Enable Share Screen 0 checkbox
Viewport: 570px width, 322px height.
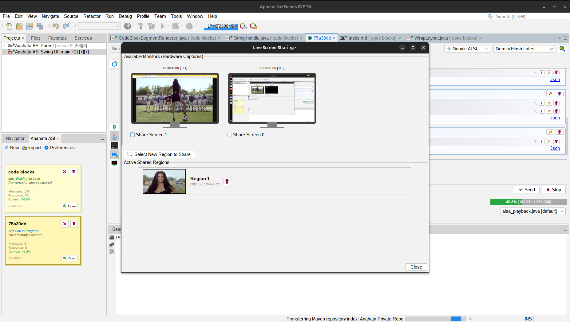[x=230, y=135]
